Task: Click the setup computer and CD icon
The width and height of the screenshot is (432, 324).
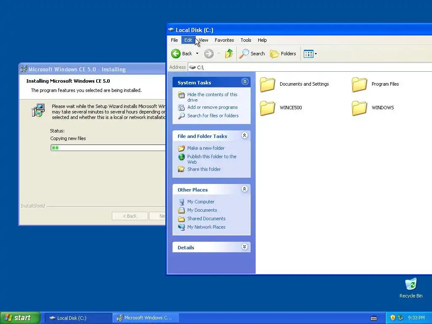Action: (38, 110)
